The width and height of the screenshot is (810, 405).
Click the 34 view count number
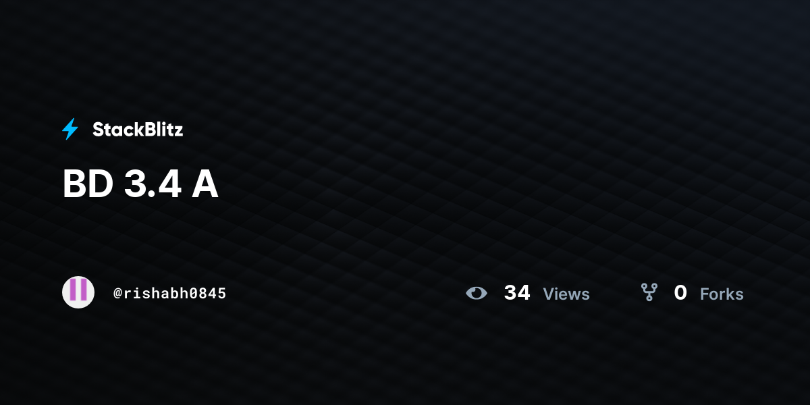tap(517, 293)
